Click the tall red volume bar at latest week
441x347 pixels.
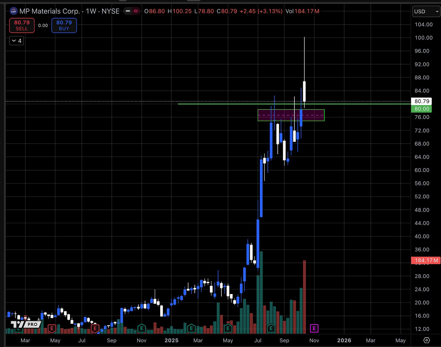(x=304, y=297)
